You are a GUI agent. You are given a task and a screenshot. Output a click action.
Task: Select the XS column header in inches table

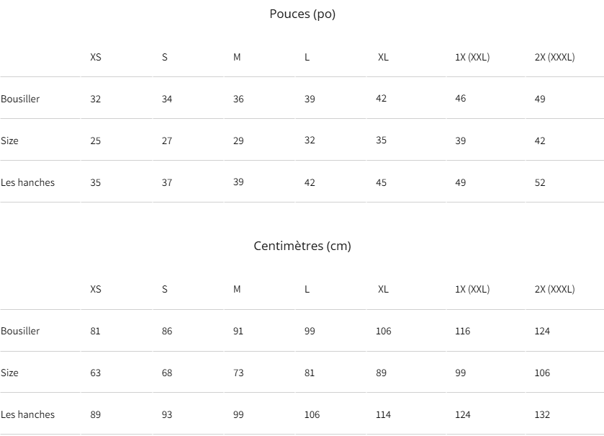click(x=96, y=57)
